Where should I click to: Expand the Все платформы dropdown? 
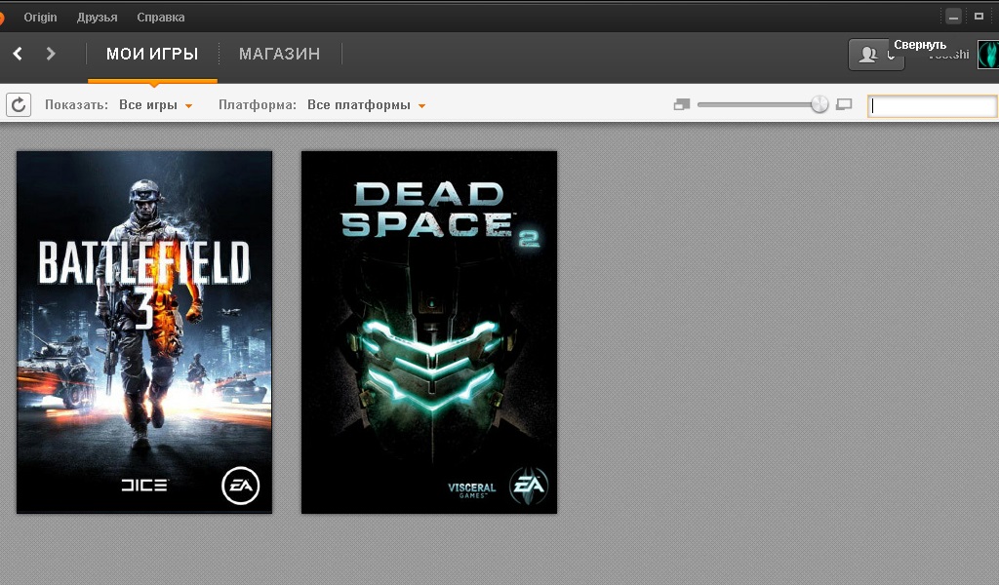[x=367, y=105]
